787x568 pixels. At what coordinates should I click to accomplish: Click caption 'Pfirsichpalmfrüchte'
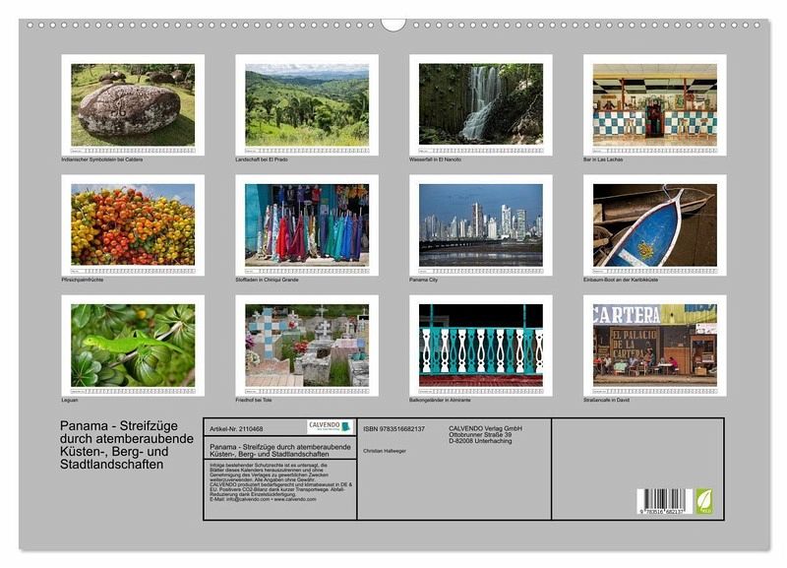click(83, 280)
